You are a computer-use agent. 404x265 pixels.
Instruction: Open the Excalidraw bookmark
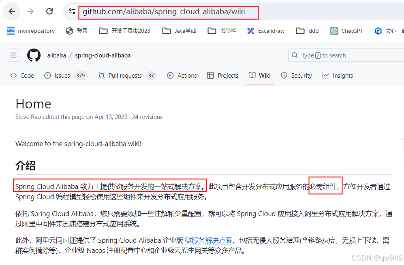(x=266, y=31)
